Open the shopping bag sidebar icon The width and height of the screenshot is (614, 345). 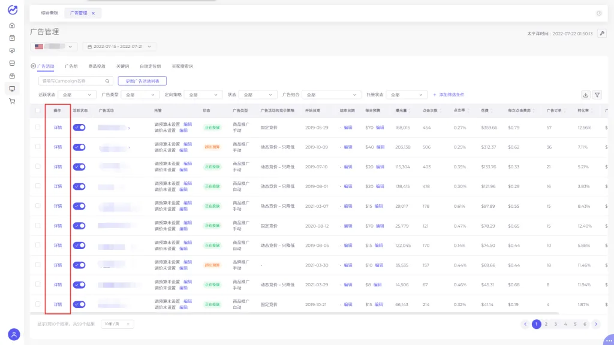tap(12, 38)
